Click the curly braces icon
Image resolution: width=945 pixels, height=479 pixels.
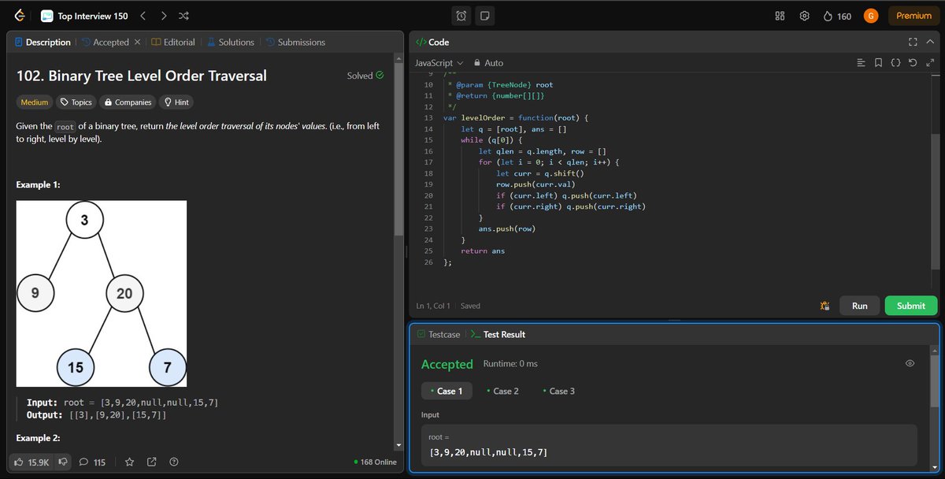(895, 63)
